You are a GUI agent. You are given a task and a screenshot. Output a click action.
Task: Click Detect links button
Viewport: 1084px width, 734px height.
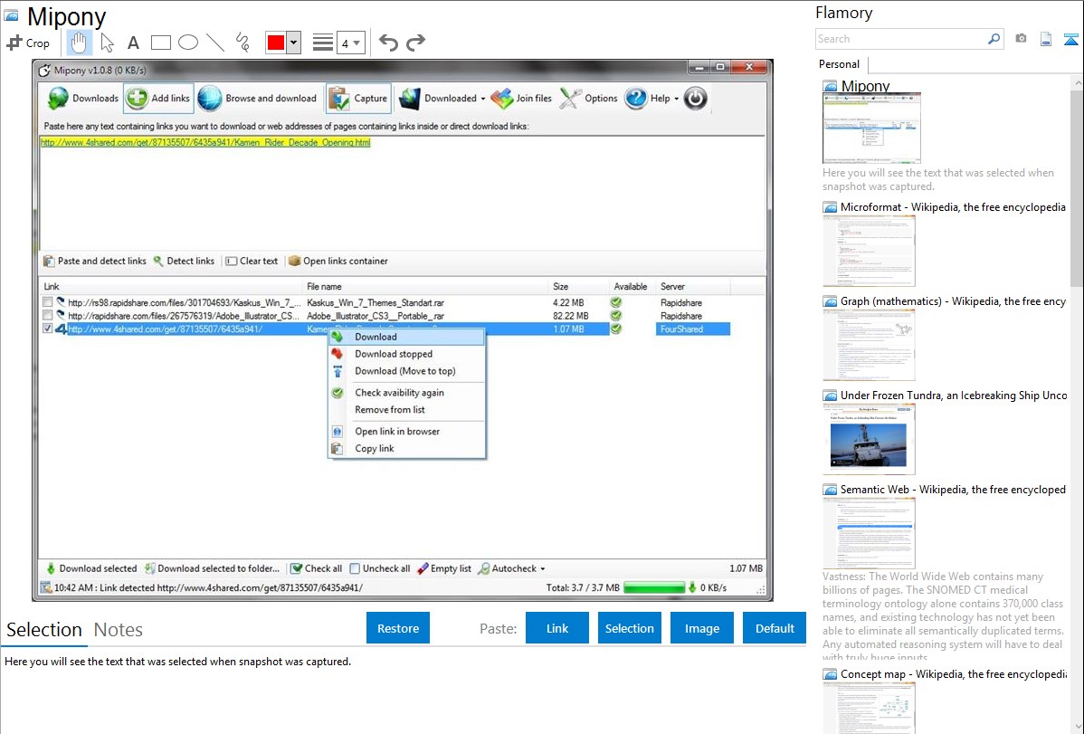pos(184,261)
